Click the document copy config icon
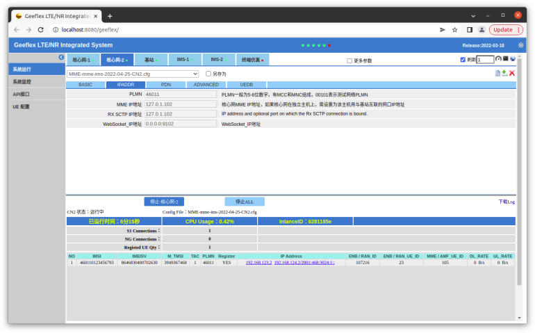Image resolution: width=535 pixels, height=333 pixels. [497, 73]
